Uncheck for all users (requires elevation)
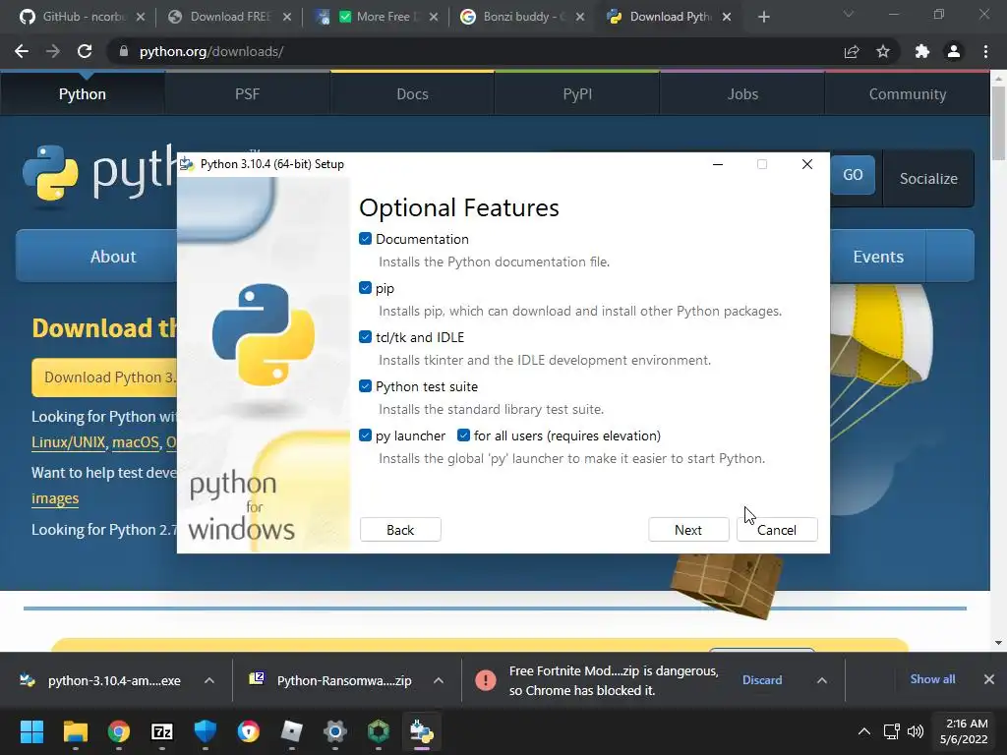The height and width of the screenshot is (755, 1007). (x=464, y=436)
